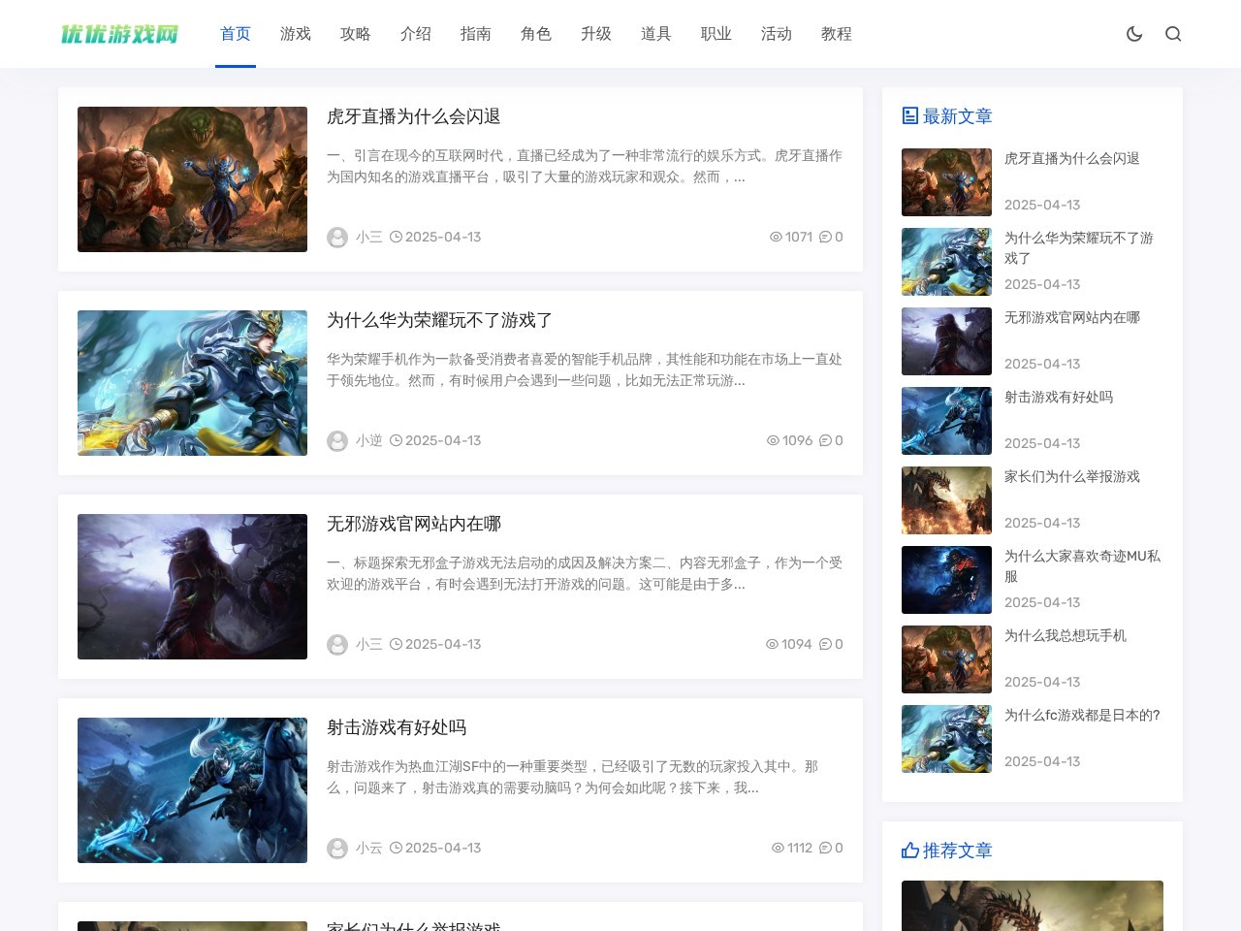Click the 优优游戏网 site logo
Image resolution: width=1241 pixels, height=931 pixels.
point(119,33)
